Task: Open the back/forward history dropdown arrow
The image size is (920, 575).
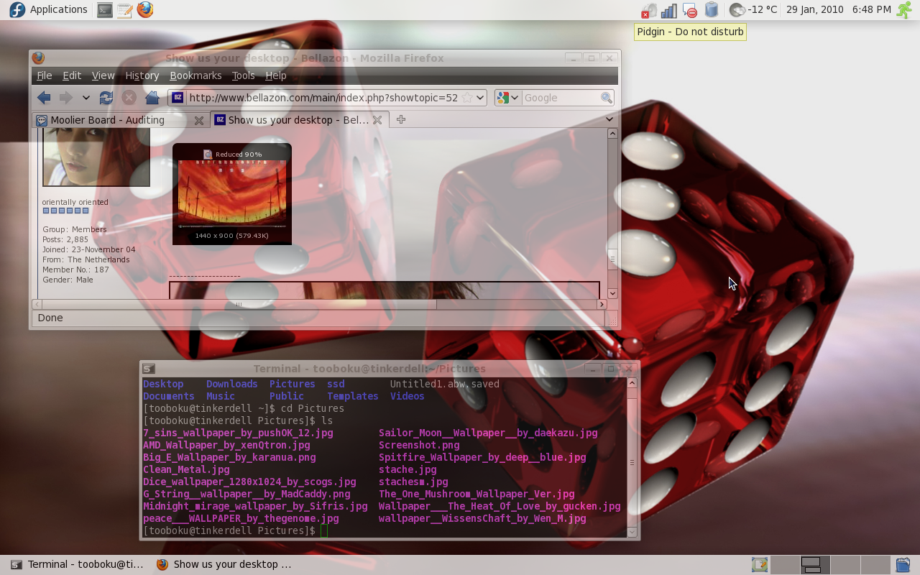Action: 86,98
